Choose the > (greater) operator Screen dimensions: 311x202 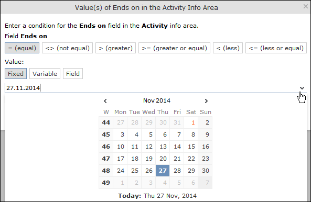click(x=115, y=48)
